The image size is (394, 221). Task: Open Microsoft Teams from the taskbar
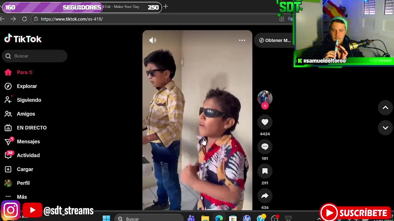pos(191,219)
